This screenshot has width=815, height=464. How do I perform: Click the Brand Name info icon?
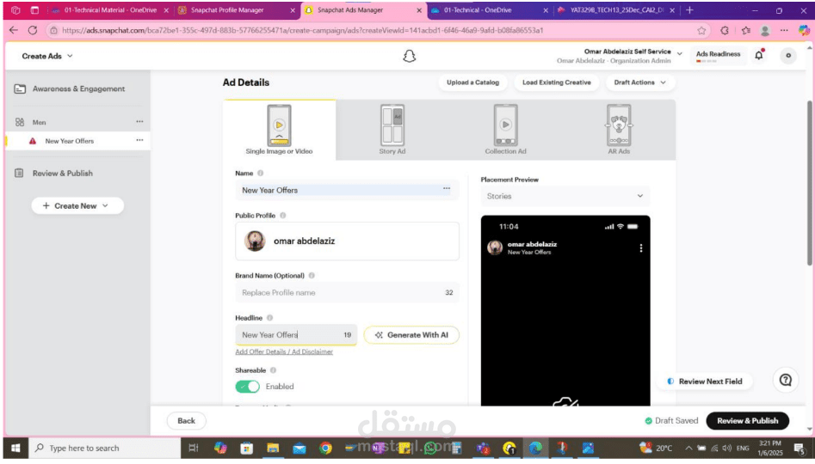(x=312, y=276)
